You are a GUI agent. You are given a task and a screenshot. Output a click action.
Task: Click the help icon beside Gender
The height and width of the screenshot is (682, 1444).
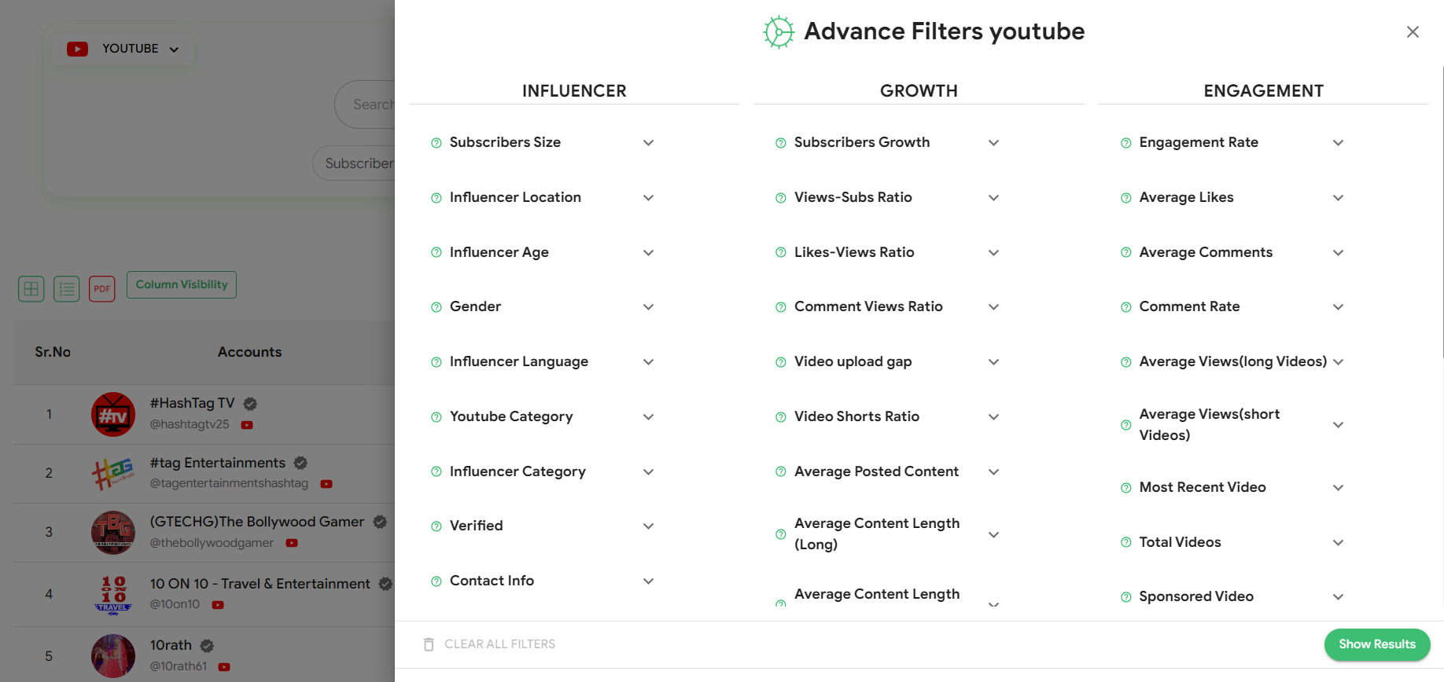(436, 307)
